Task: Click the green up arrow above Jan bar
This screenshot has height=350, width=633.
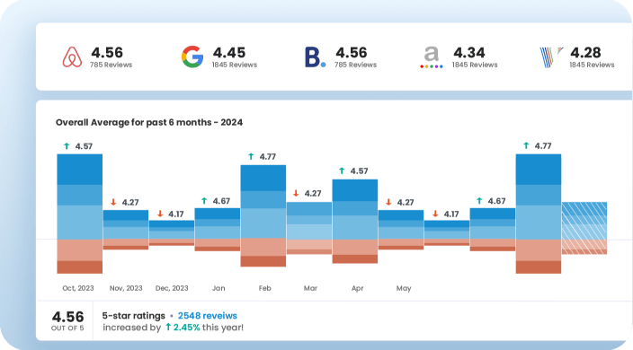Action: pos(204,200)
